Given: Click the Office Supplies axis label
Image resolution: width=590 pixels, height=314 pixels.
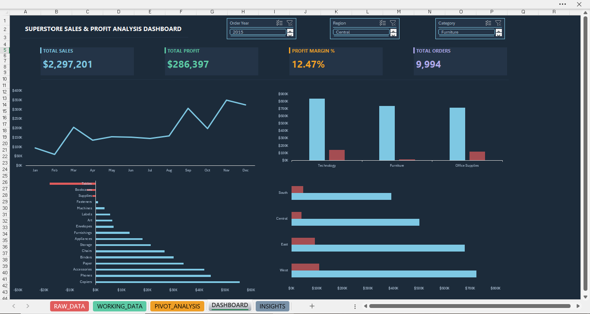Looking at the screenshot, I should point(467,165).
